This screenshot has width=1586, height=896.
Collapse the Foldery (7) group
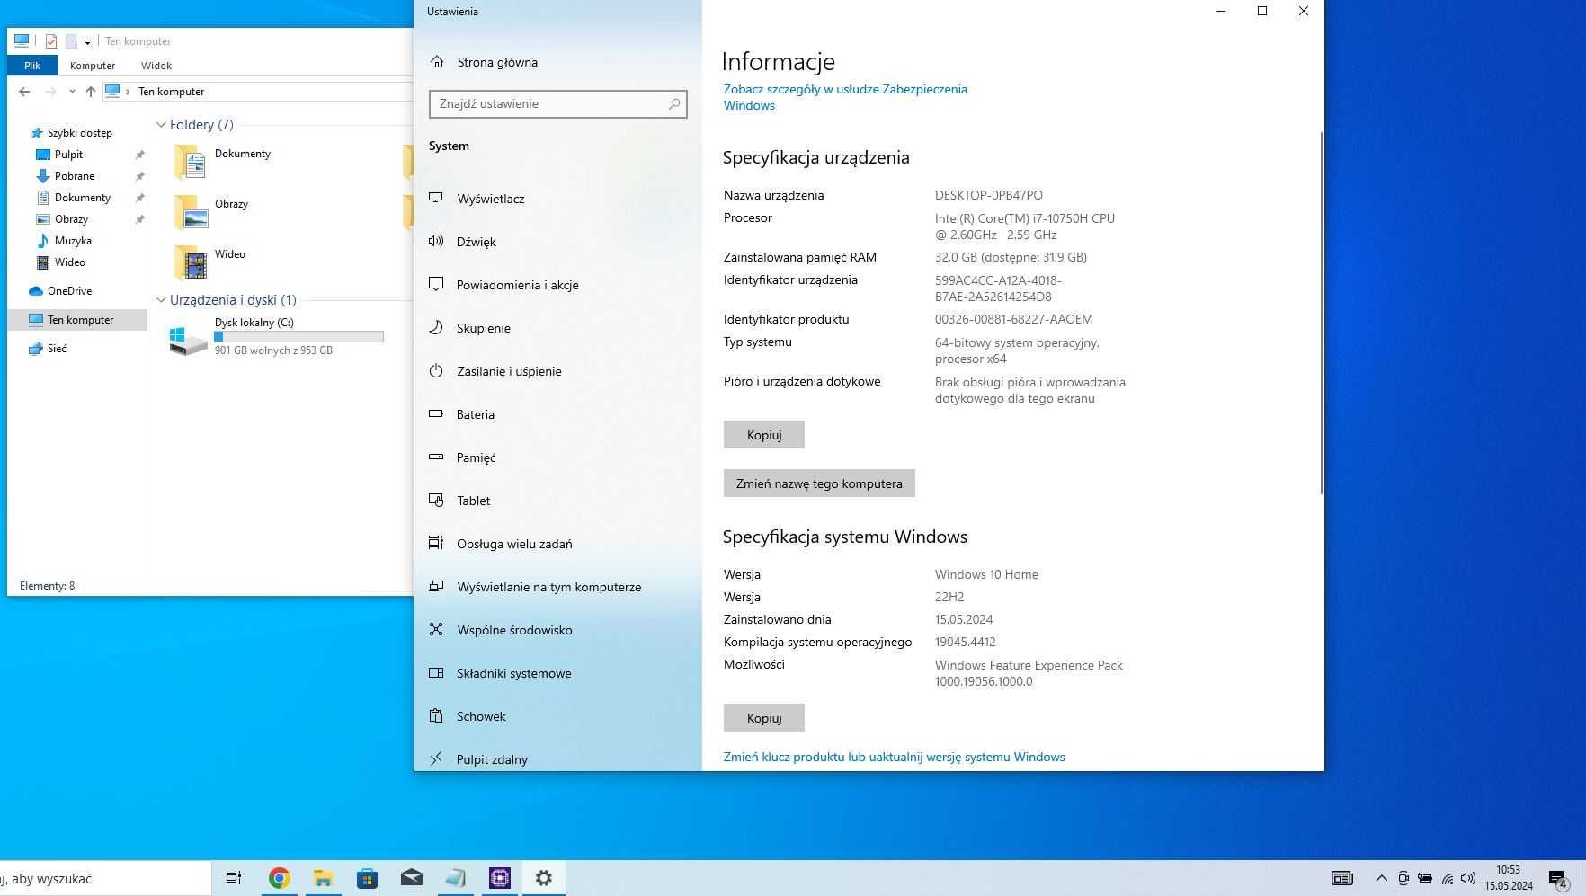coord(161,125)
